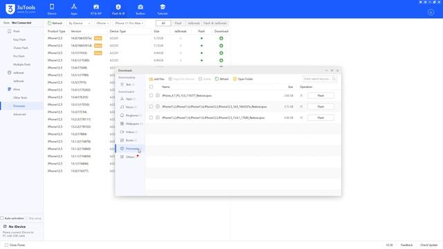Click the 3uTools logo
This screenshot has height=249, width=443.
coord(20,9)
